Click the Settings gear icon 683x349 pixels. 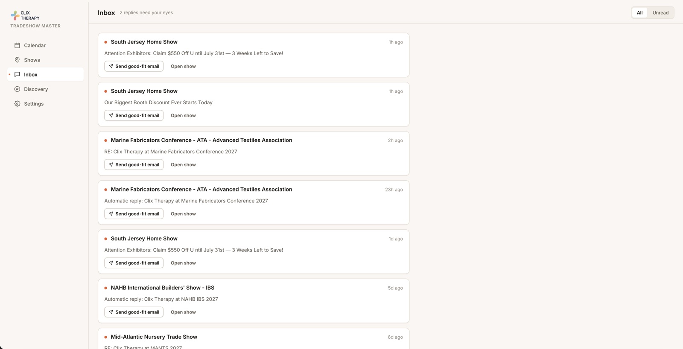point(17,104)
